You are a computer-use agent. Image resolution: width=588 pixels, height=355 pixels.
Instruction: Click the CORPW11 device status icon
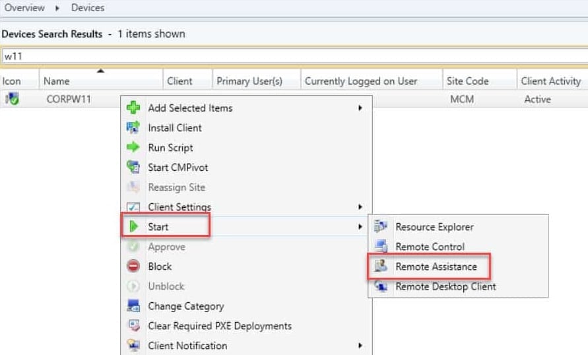click(12, 99)
